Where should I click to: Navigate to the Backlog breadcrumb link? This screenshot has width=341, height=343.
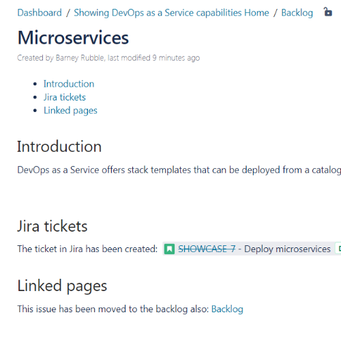pyautogui.click(x=297, y=13)
